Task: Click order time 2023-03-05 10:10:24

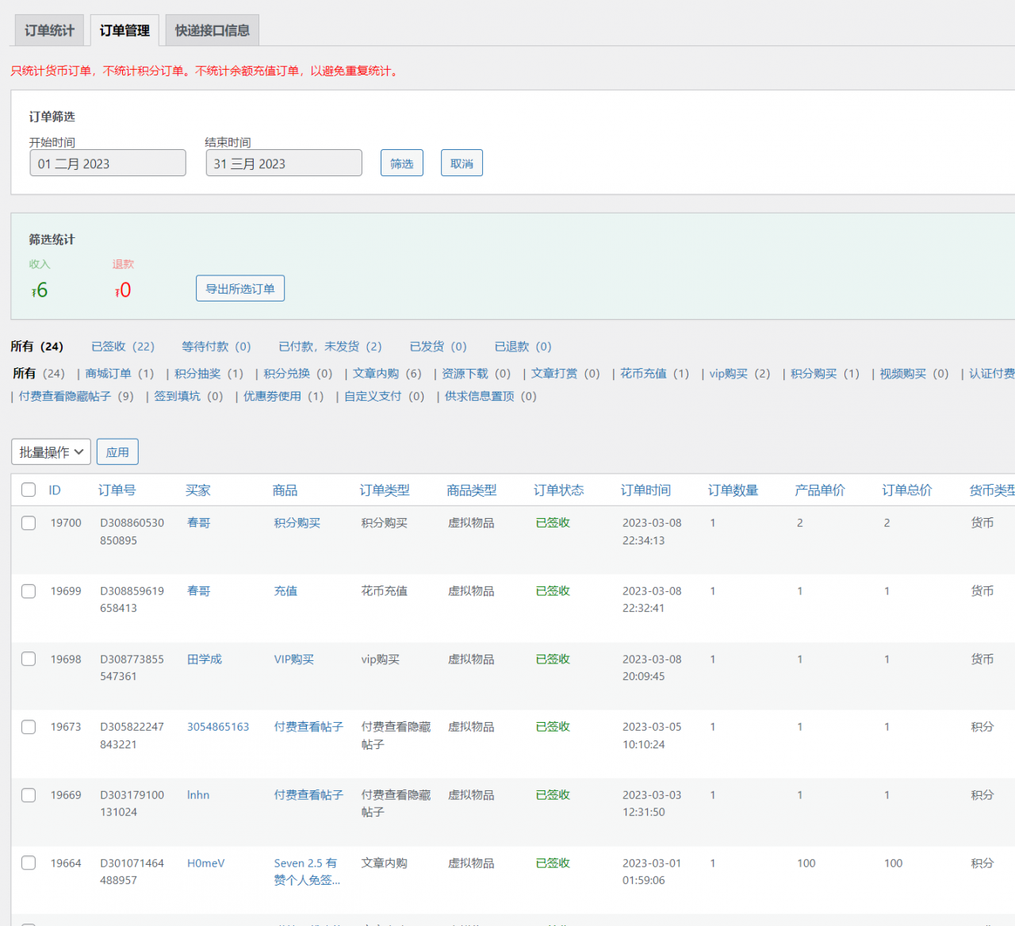Action: pyautogui.click(x=652, y=736)
